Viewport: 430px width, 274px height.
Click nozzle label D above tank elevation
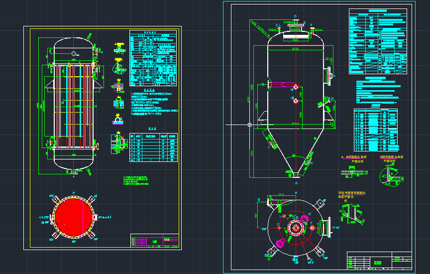click(295, 16)
